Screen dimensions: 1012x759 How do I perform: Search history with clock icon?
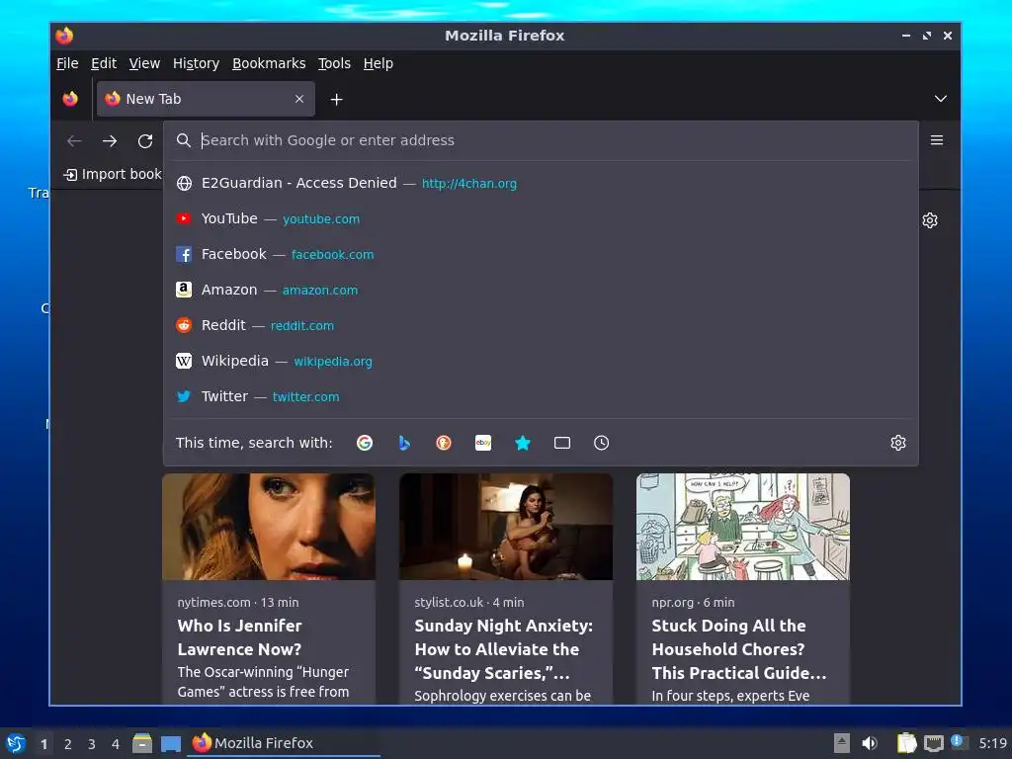coord(602,443)
